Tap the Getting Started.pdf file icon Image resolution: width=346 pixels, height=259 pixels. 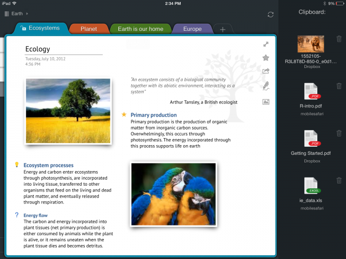tap(311, 139)
